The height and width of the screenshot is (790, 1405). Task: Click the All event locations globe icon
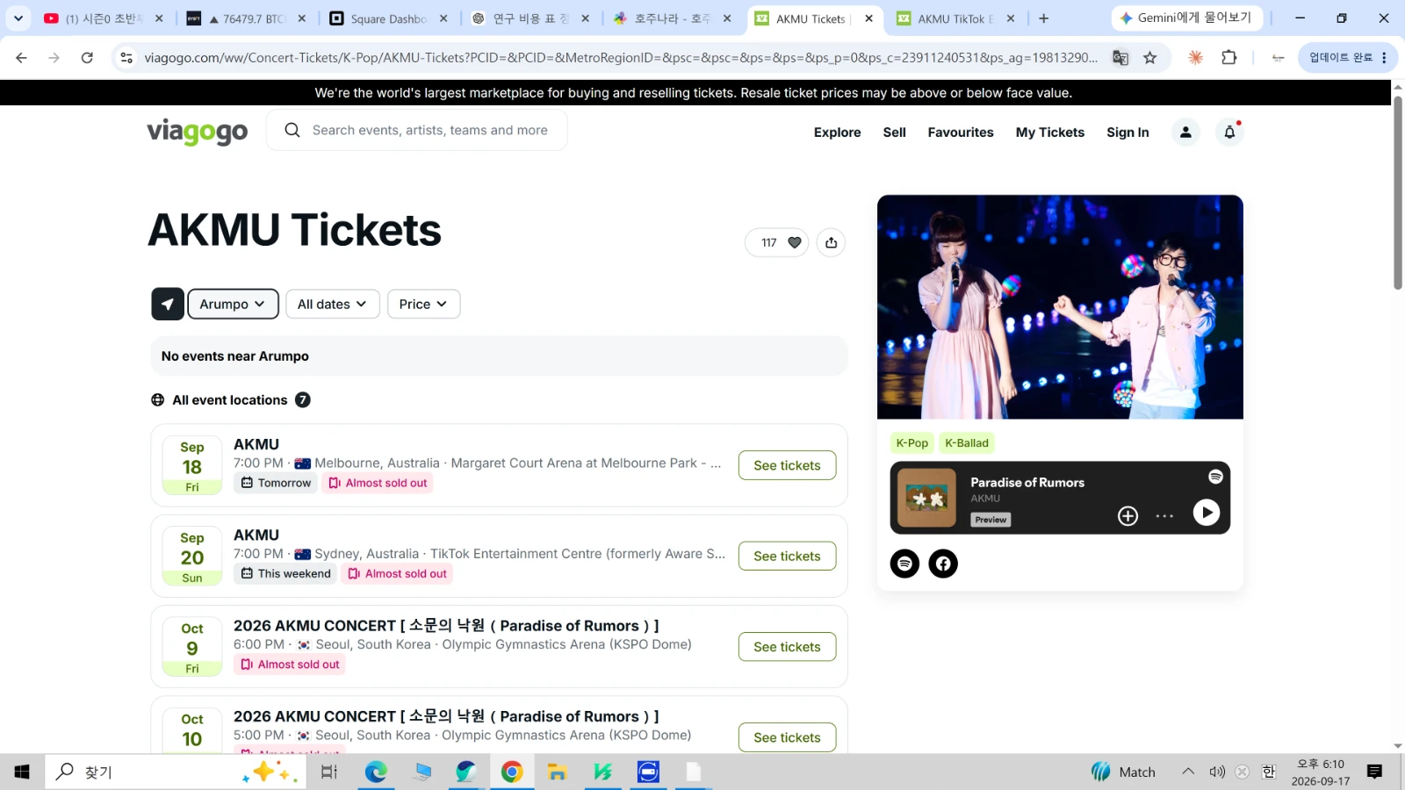pos(158,400)
